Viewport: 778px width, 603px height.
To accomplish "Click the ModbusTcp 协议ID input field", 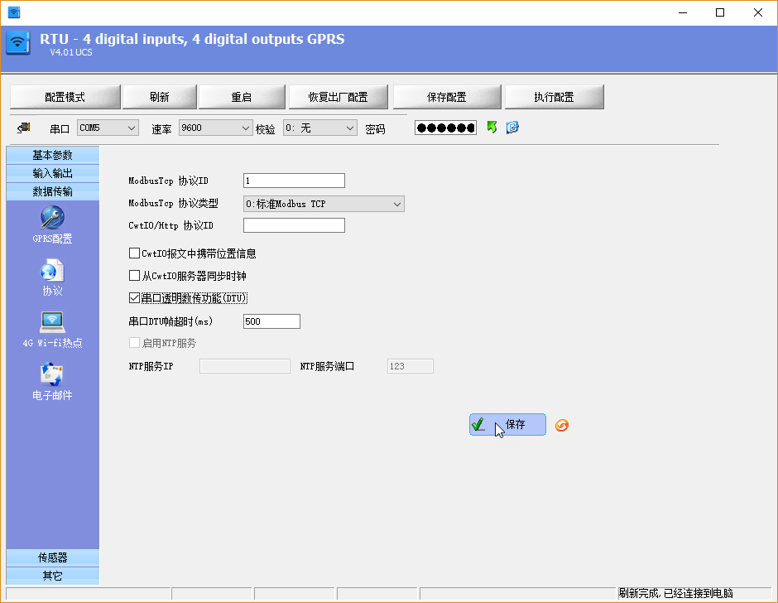I will pyautogui.click(x=294, y=181).
